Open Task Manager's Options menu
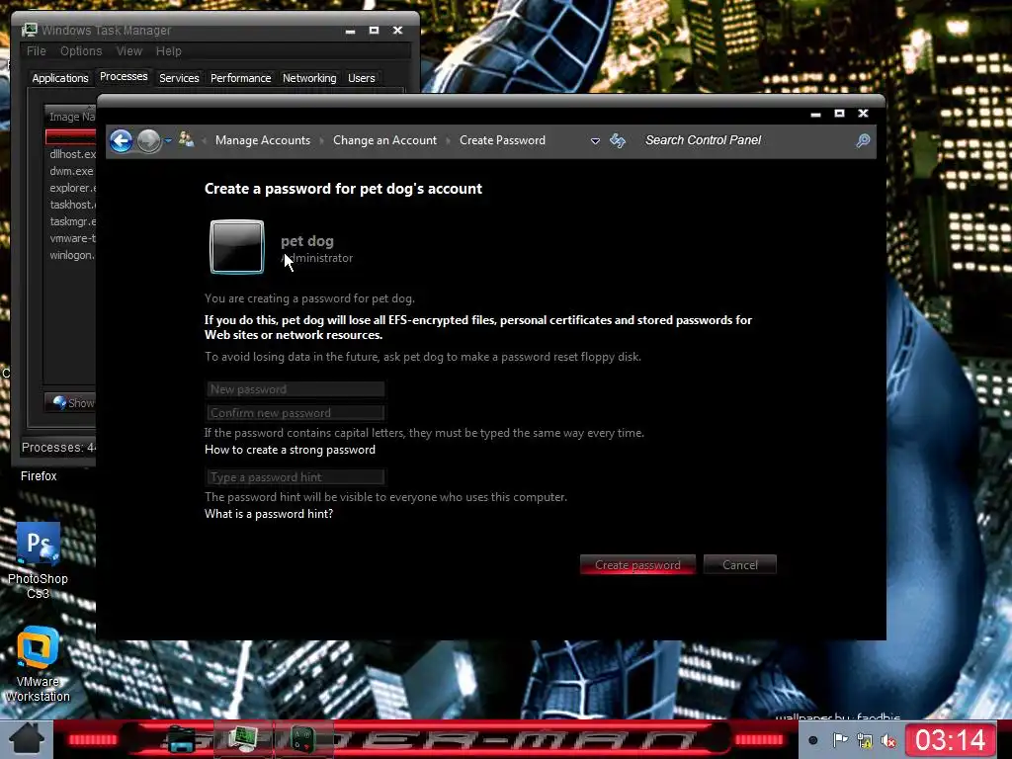 [x=81, y=51]
